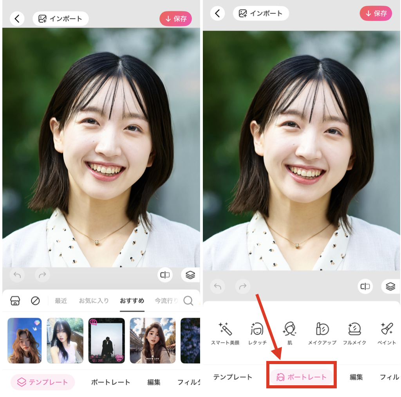This screenshot has width=401, height=397.
Task: Click the インポート import button
Action: [61, 18]
